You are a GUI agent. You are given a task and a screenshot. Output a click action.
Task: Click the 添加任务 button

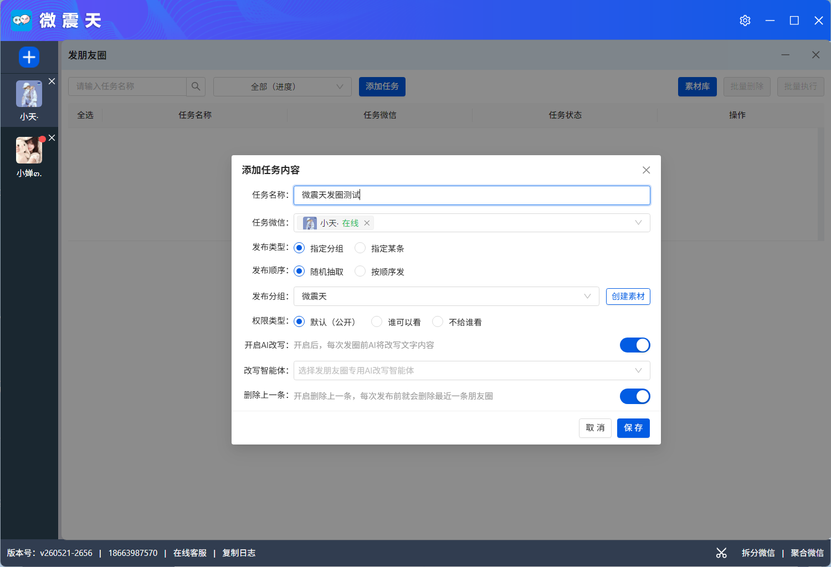pyautogui.click(x=382, y=86)
